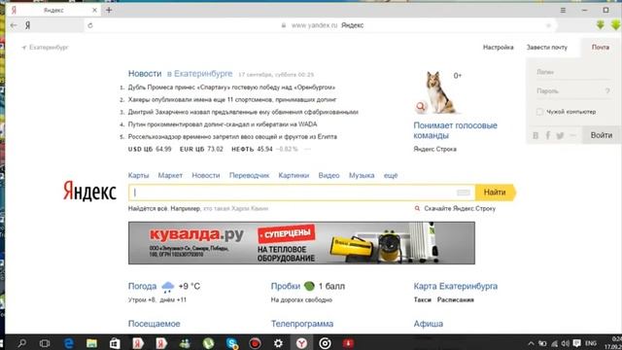Open Карты service link
Viewport: 622px width, 350px height.
click(x=138, y=175)
